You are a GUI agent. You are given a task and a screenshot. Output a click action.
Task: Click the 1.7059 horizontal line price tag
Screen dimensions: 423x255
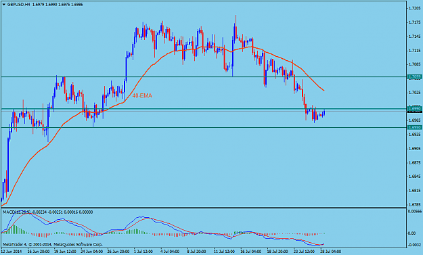point(414,77)
